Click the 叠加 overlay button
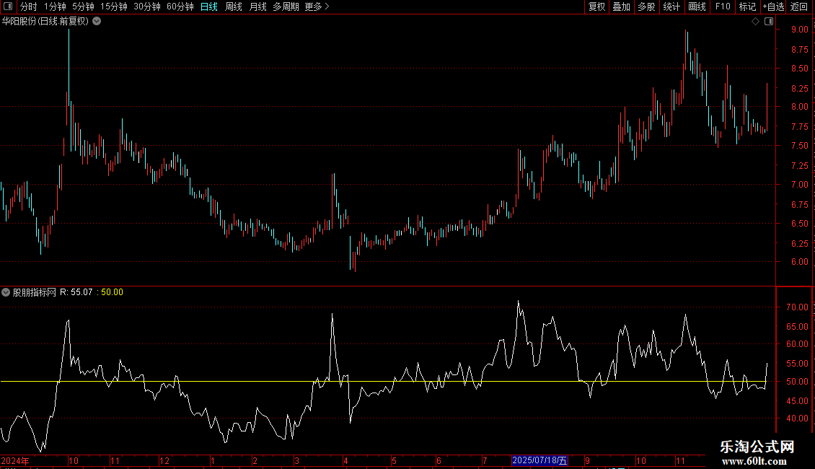 621,6
